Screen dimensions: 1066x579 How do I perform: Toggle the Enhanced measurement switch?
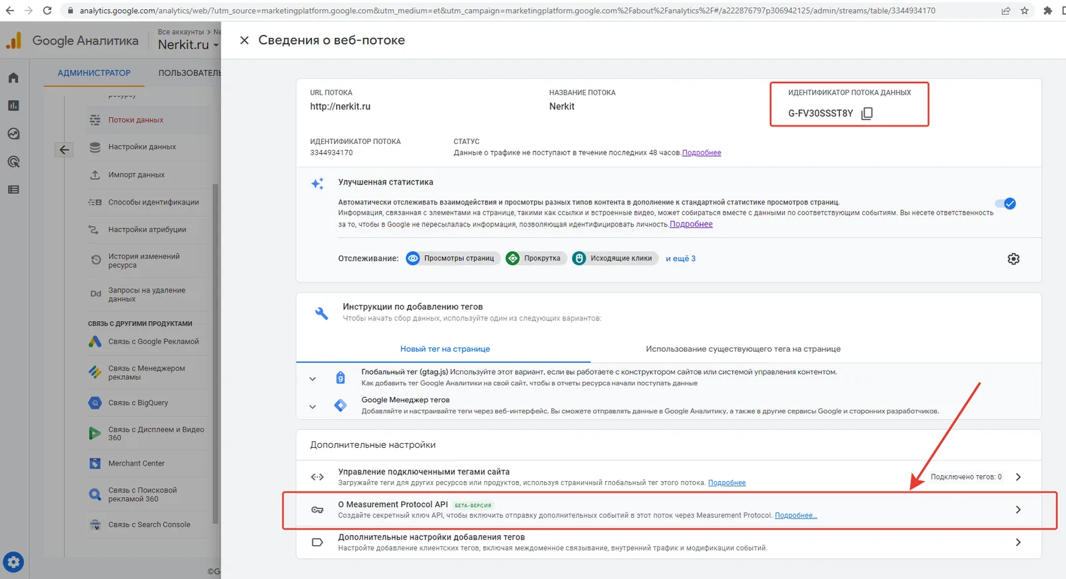click(x=1005, y=204)
